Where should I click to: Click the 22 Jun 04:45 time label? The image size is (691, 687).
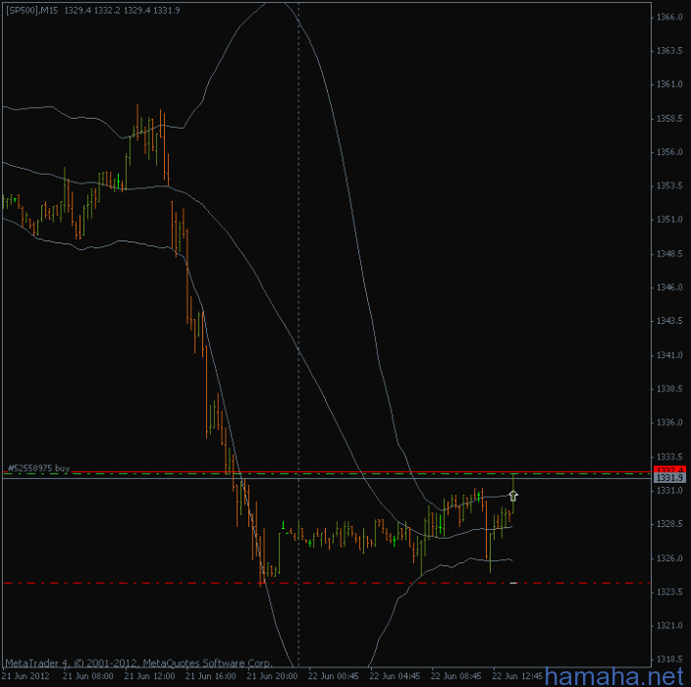(x=395, y=676)
